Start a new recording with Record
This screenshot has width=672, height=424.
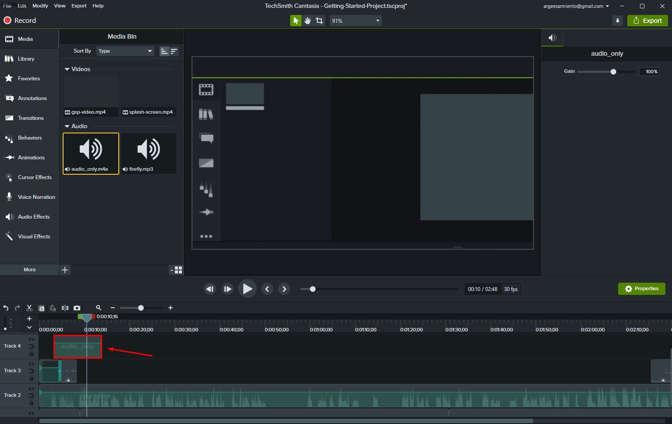click(x=20, y=21)
